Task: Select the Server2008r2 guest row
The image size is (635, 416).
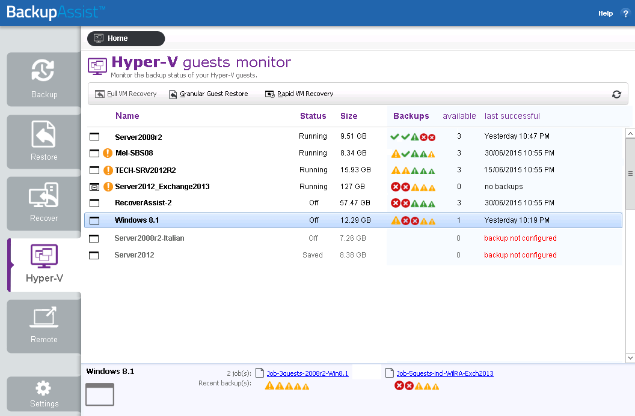Action: click(x=353, y=137)
